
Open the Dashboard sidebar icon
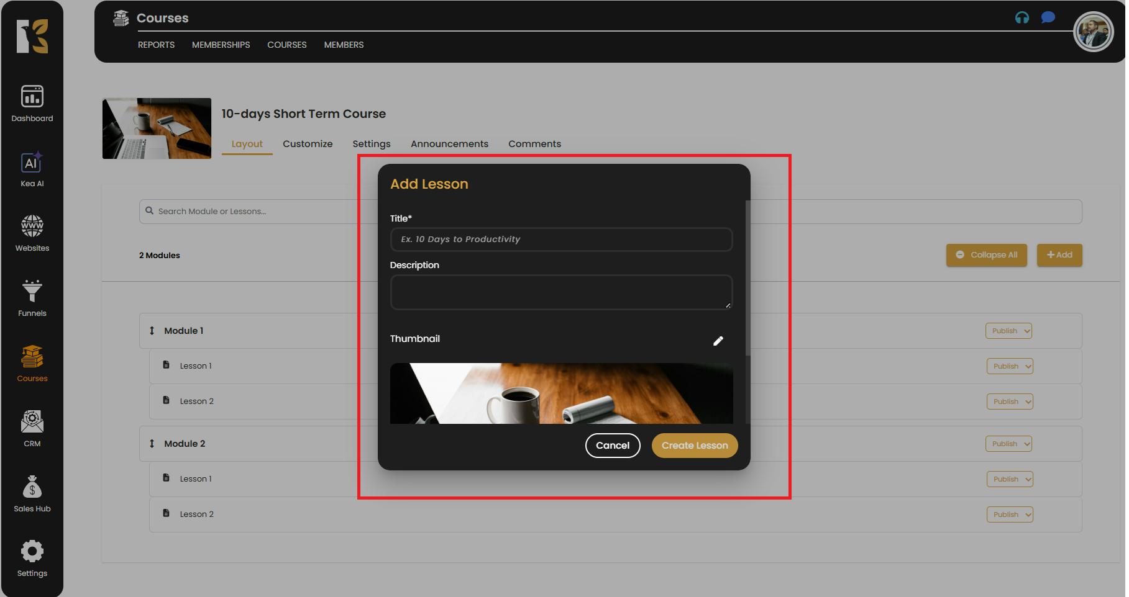32,104
